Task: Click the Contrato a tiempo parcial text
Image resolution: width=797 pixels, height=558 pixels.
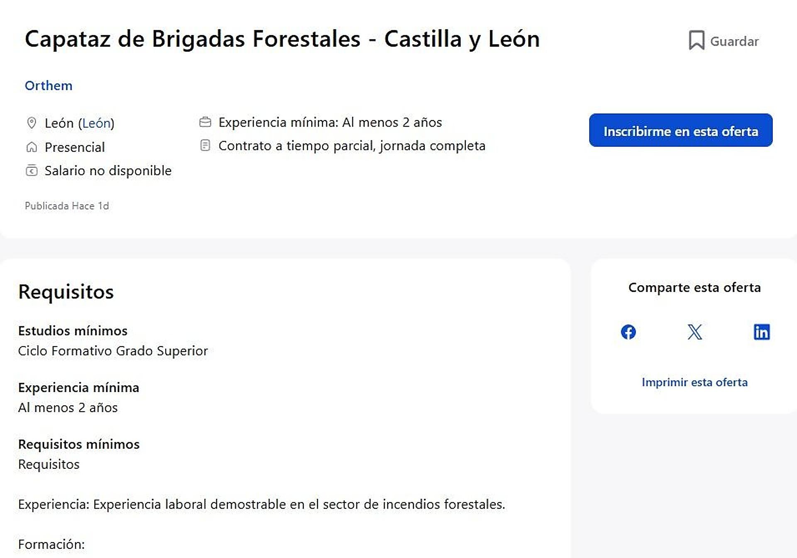Action: pyautogui.click(x=352, y=146)
